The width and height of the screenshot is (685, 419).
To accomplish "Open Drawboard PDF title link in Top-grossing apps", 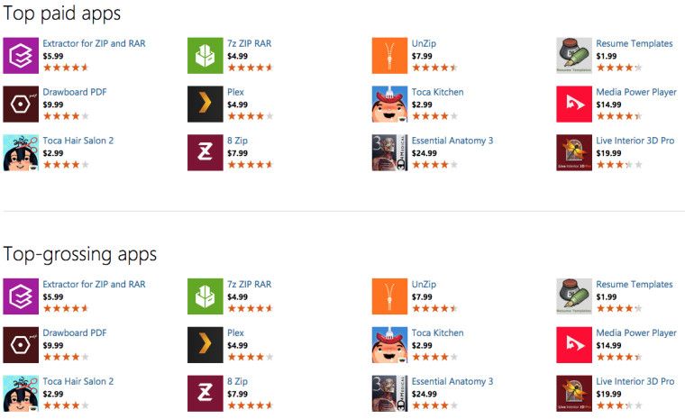I will point(74,332).
